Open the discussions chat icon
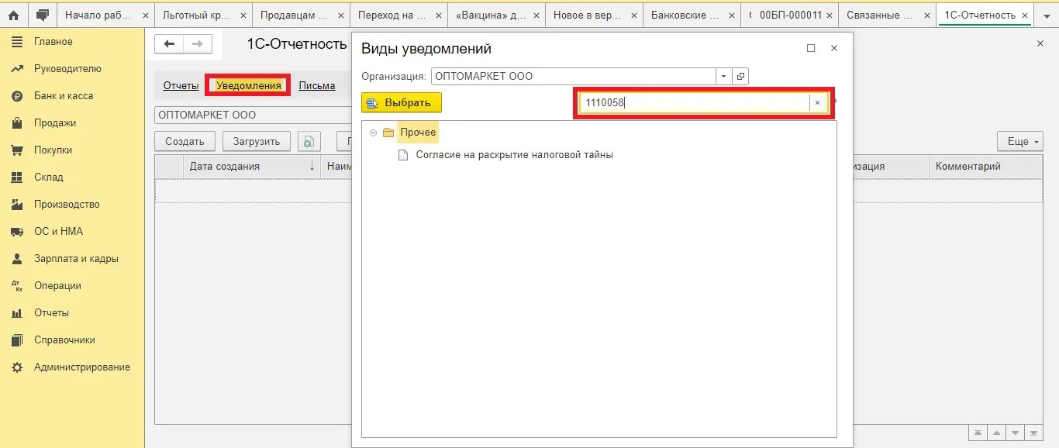This screenshot has width=1059, height=448. 42,15
